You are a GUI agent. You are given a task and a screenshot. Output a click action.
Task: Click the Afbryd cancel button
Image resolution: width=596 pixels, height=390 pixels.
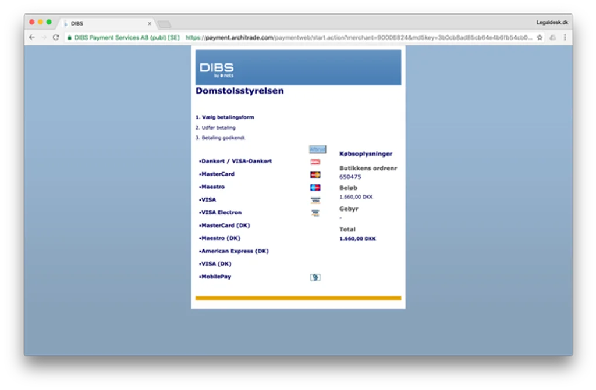[x=317, y=149]
